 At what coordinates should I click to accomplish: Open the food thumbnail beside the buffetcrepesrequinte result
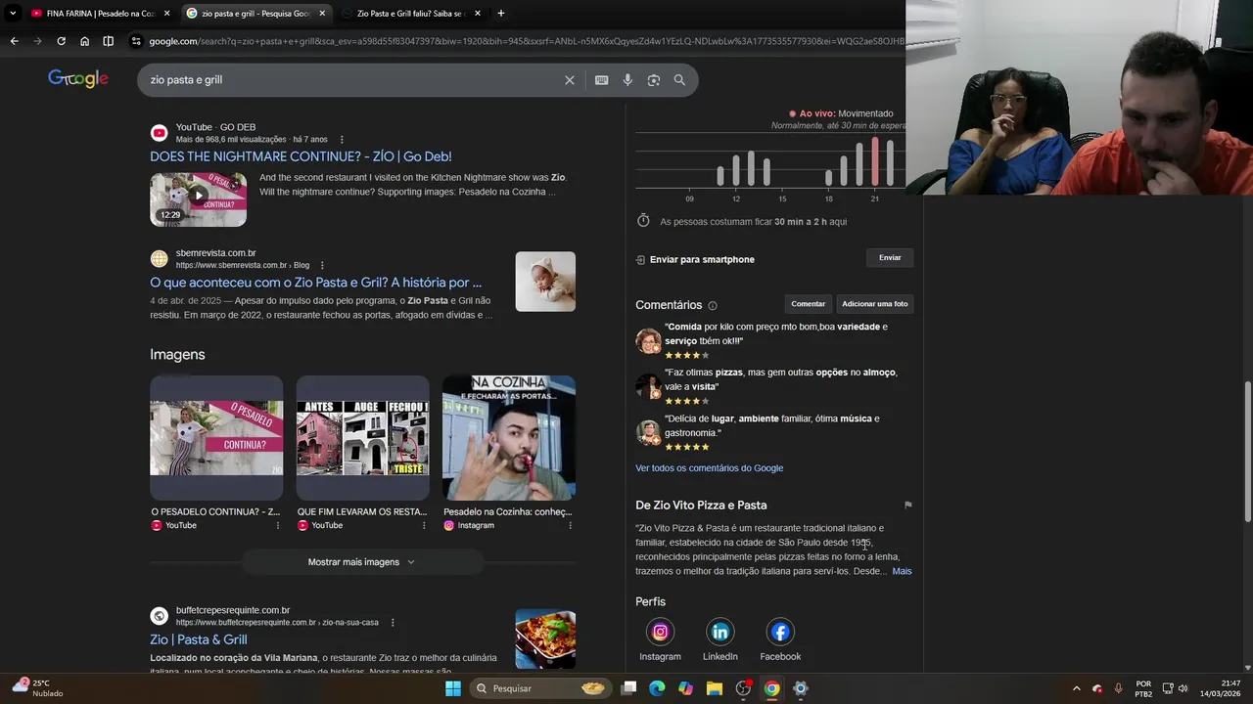pos(545,638)
